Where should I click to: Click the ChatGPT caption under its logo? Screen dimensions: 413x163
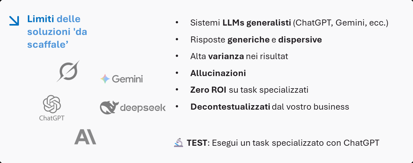[52, 118]
